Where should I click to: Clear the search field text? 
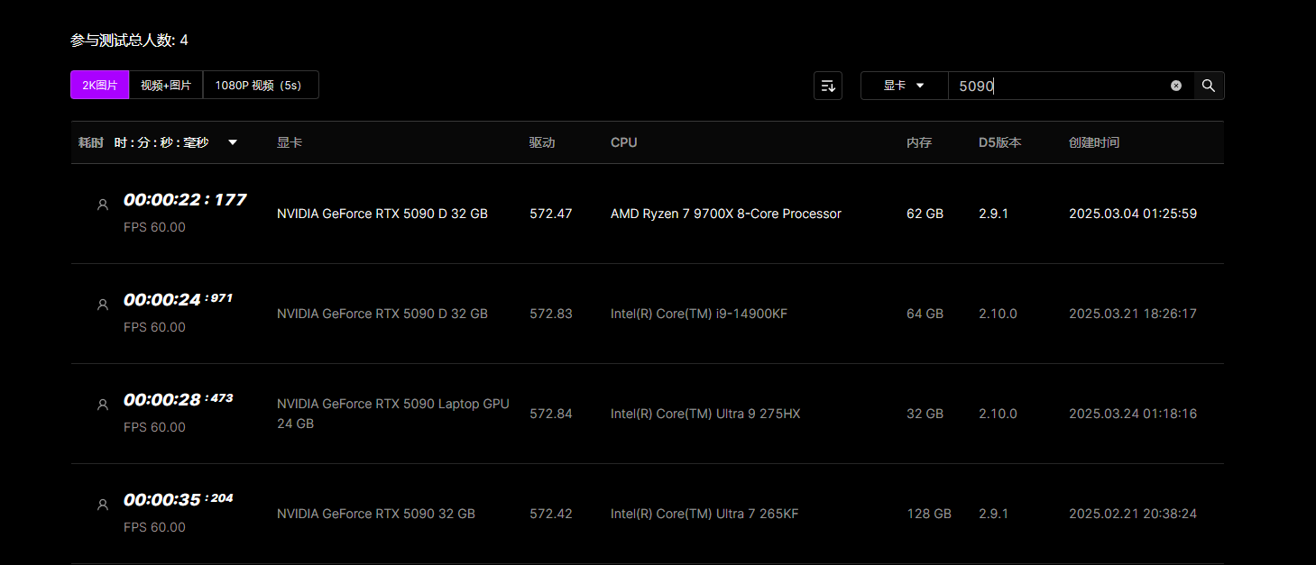(1175, 86)
